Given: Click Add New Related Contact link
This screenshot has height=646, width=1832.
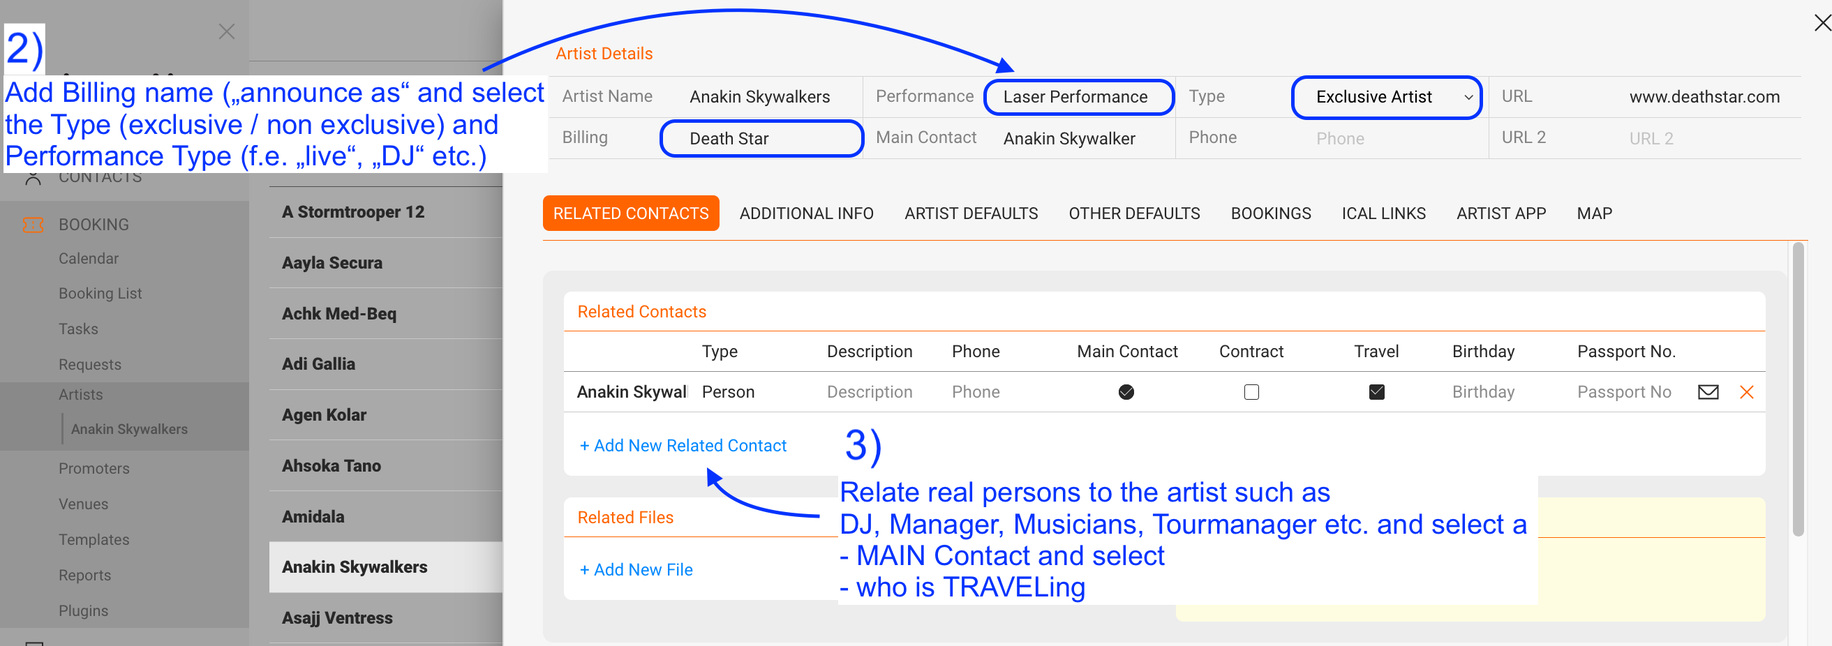Looking at the screenshot, I should pos(683,446).
